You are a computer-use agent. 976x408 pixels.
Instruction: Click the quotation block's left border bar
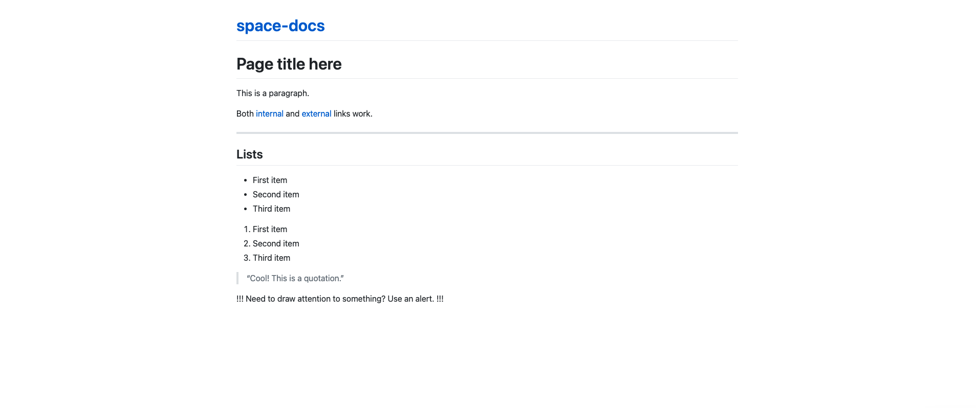pyautogui.click(x=238, y=278)
